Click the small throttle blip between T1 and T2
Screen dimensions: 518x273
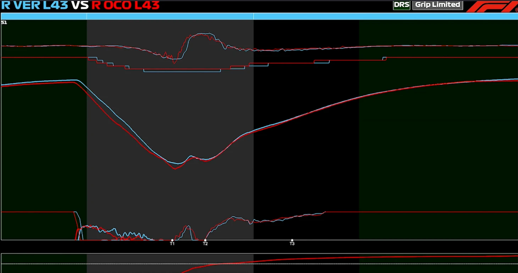click(188, 226)
